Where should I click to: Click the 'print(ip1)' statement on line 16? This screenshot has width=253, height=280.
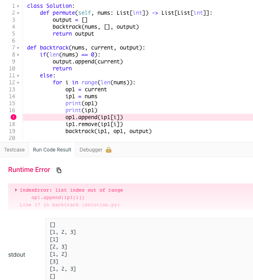click(81, 111)
